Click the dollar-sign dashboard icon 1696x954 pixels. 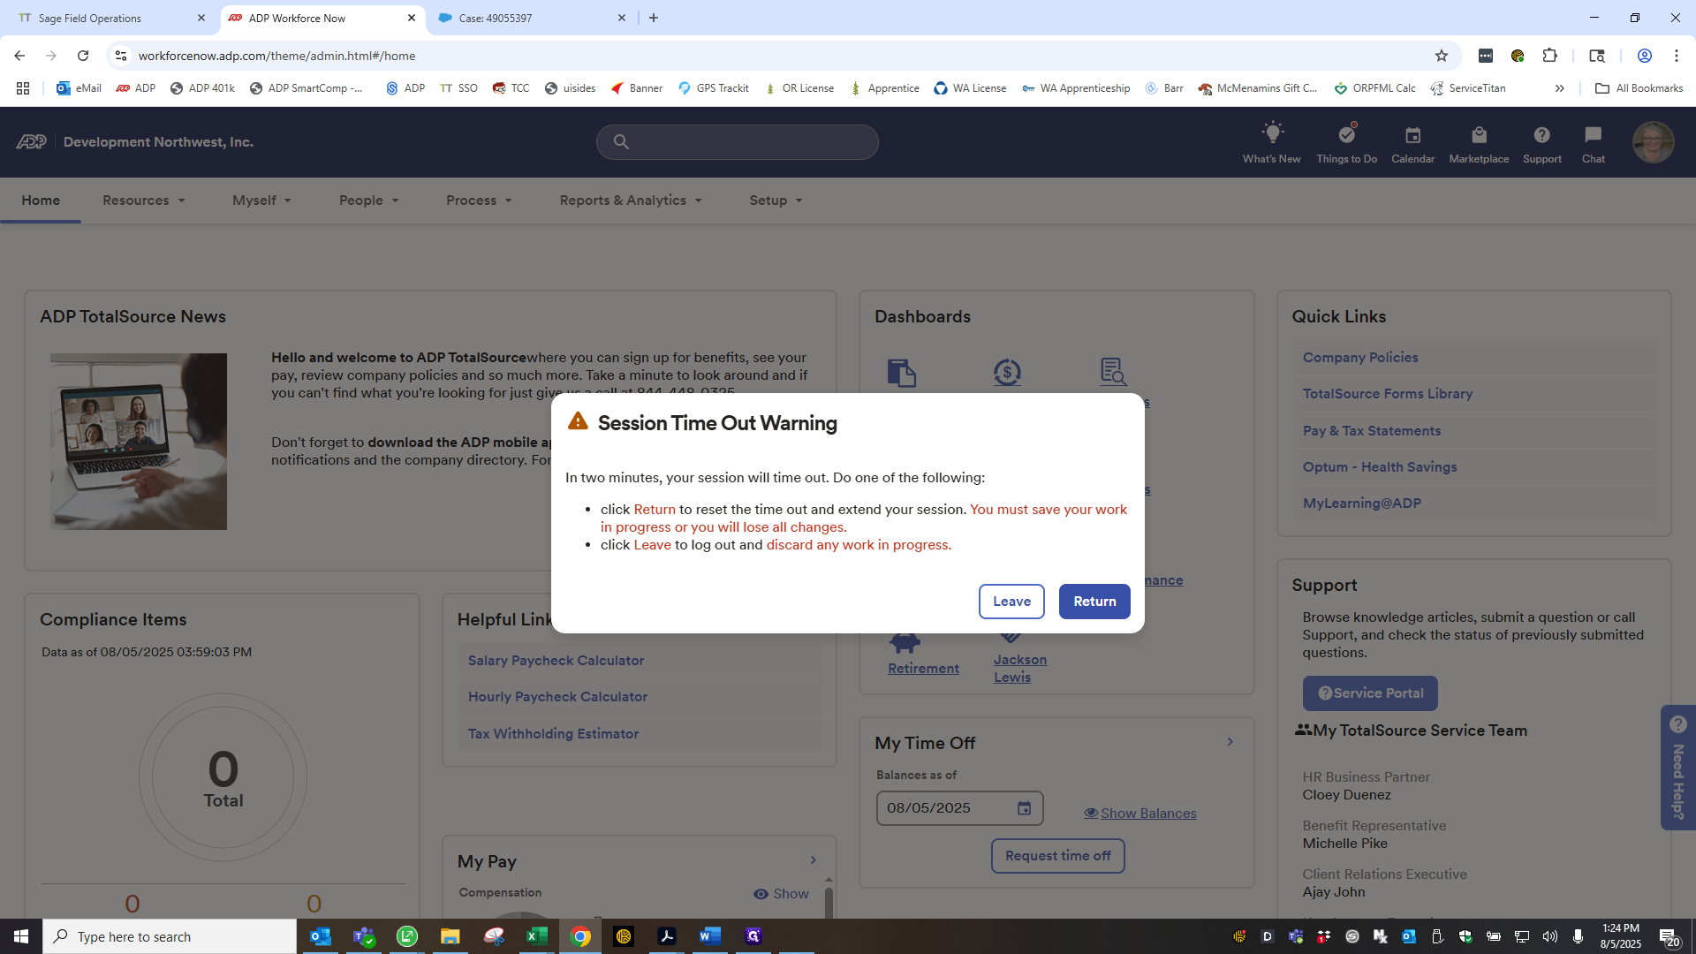tap(1007, 372)
